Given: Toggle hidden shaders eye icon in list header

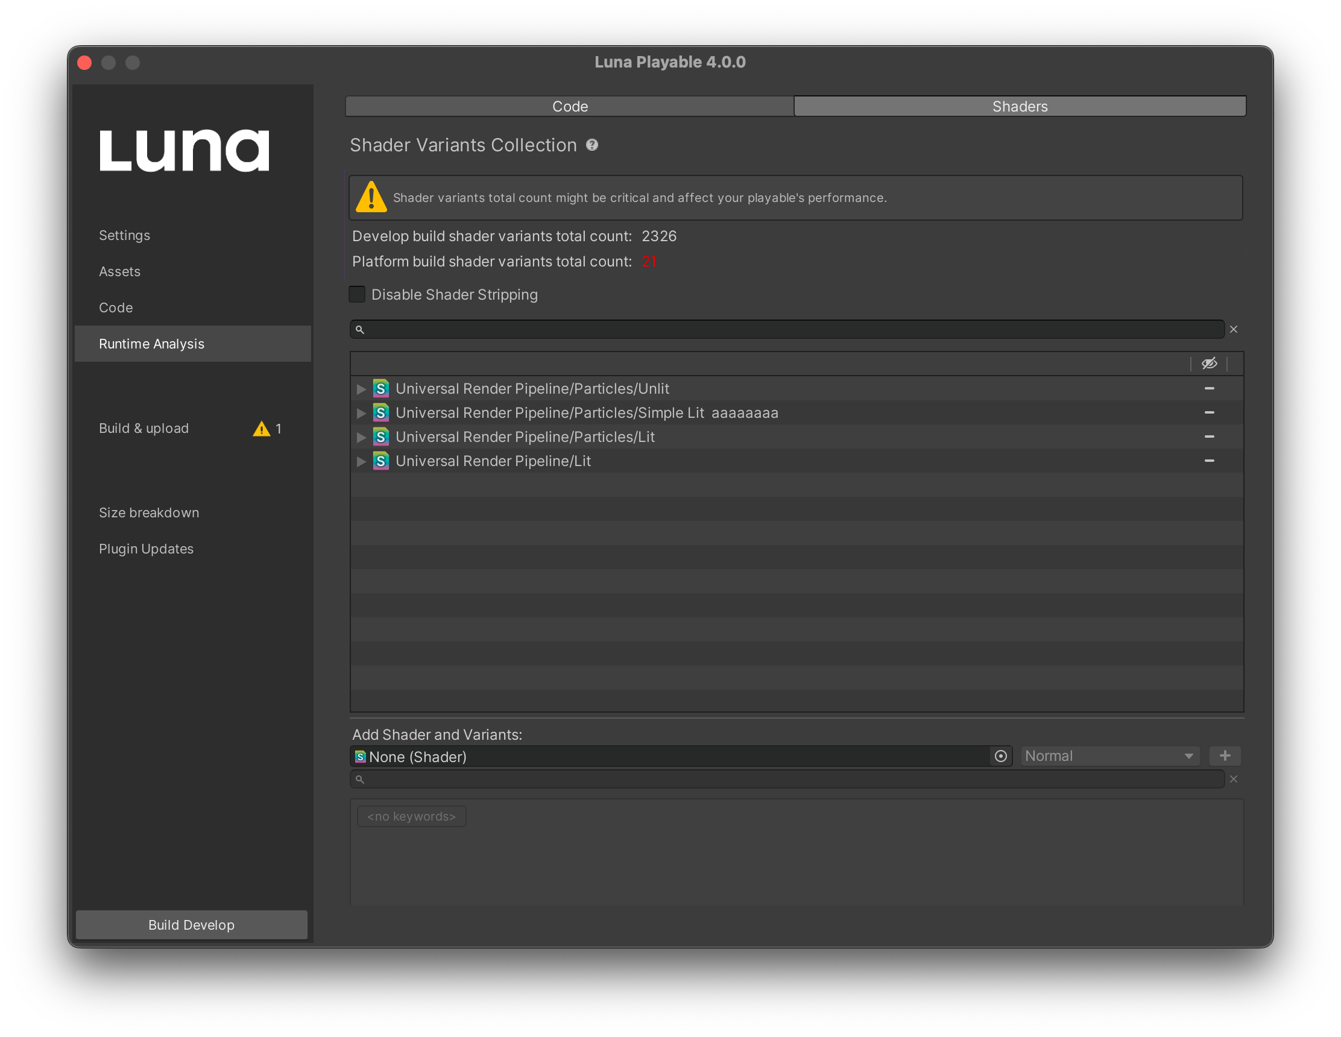Looking at the screenshot, I should 1208,364.
